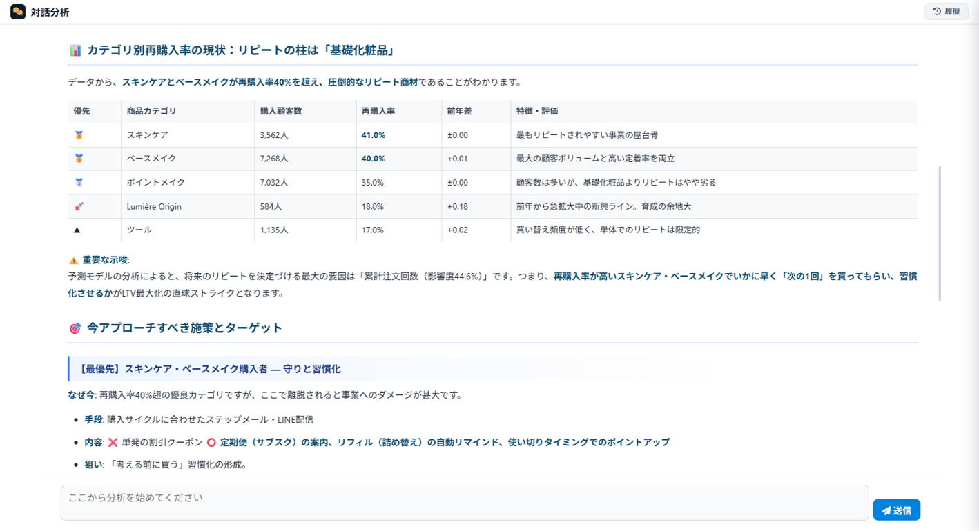Viewport: 979px width, 531px height.
Task: Click the warning icon beside 重要な示唆
Action: 73,261
